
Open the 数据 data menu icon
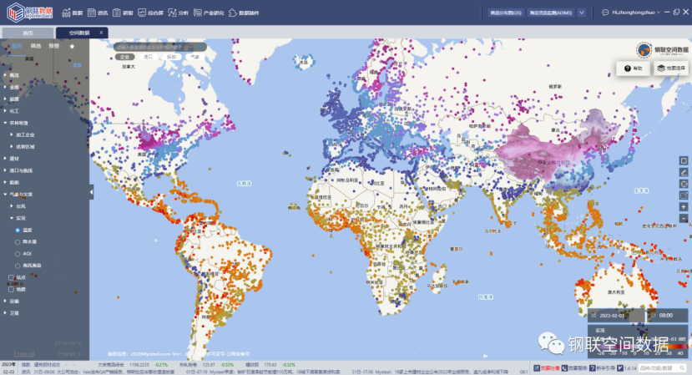coord(67,13)
